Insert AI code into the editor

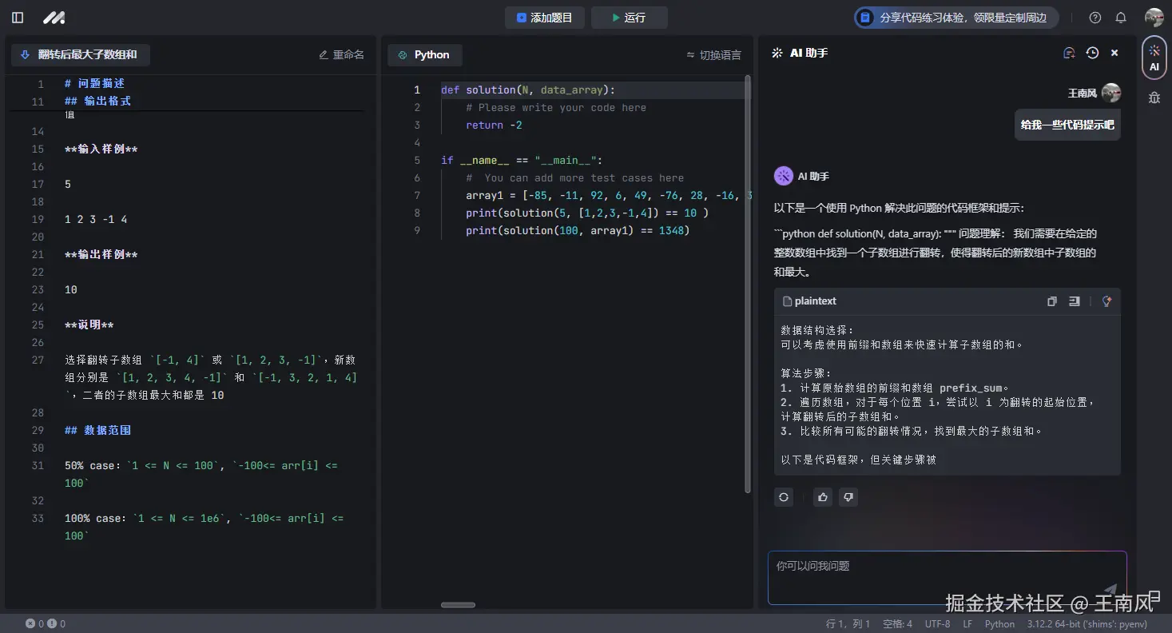(1074, 301)
